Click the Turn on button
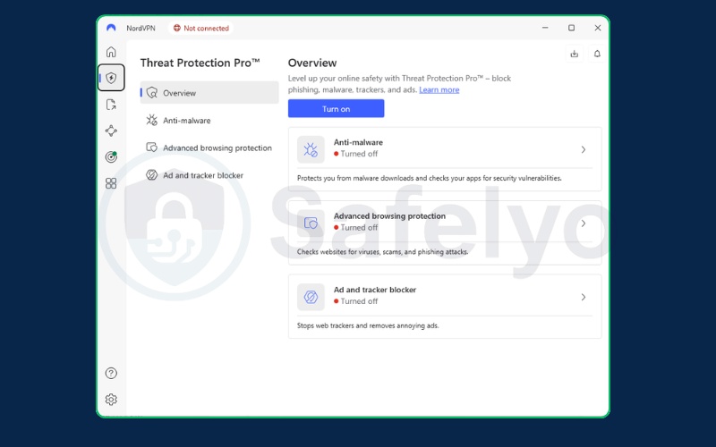Viewport: 716px width, 447px height. point(337,108)
